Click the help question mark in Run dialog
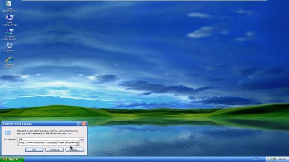This screenshot has width=289, height=162. (x=78, y=124)
